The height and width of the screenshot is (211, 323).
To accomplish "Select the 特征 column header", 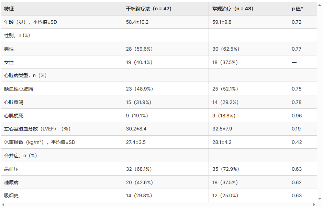I will click(9, 9).
